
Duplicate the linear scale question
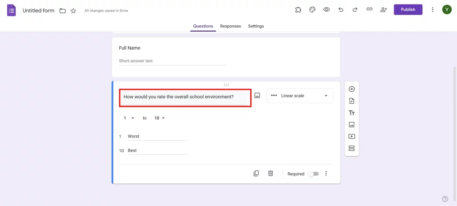(x=256, y=174)
